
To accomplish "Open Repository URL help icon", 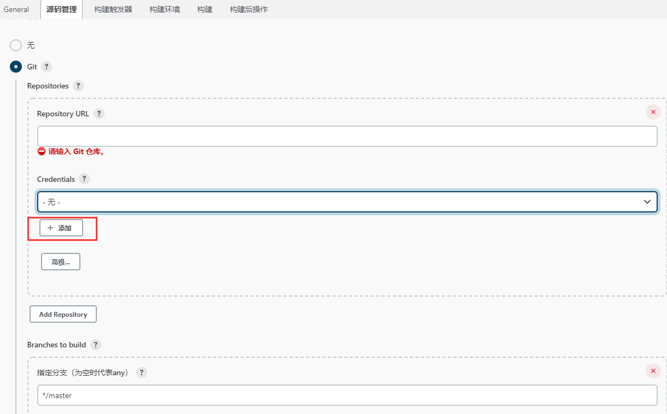I will point(98,114).
